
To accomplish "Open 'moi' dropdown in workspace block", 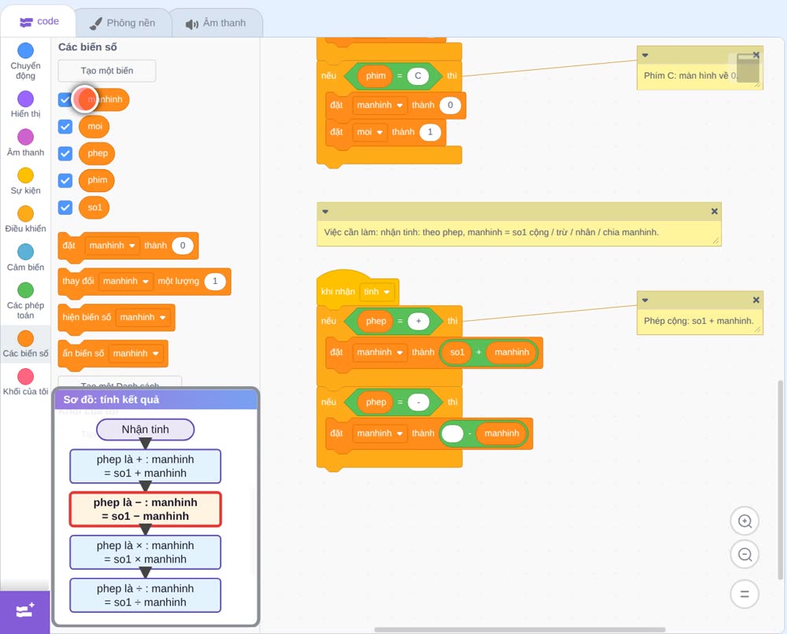I will 369,132.
